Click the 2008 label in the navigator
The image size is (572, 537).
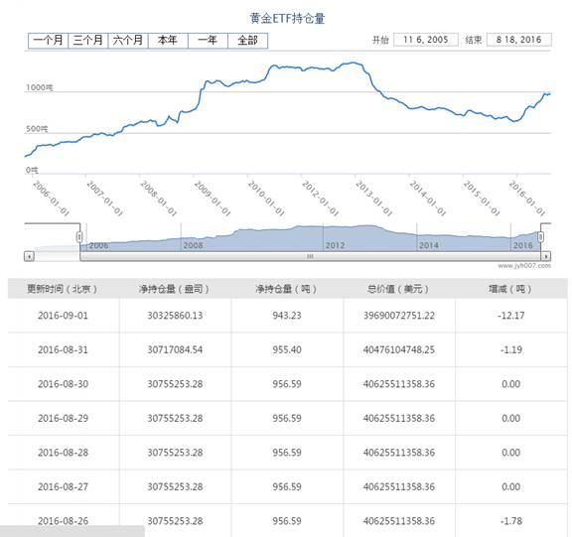pyautogui.click(x=193, y=245)
